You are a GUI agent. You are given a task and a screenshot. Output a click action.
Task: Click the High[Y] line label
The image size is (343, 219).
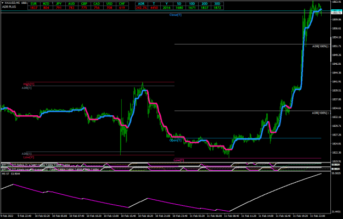[29, 84]
